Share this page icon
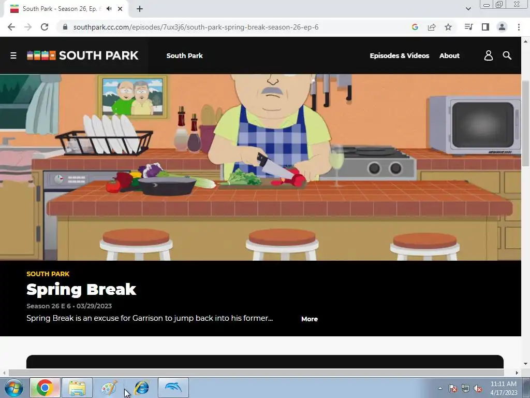 coord(431,27)
